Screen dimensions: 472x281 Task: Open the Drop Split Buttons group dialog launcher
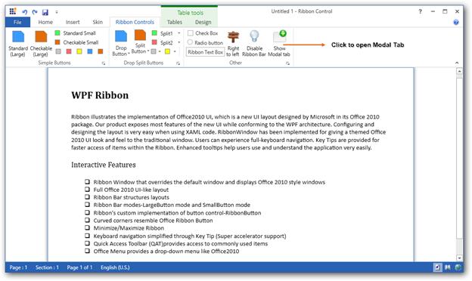tap(179, 63)
